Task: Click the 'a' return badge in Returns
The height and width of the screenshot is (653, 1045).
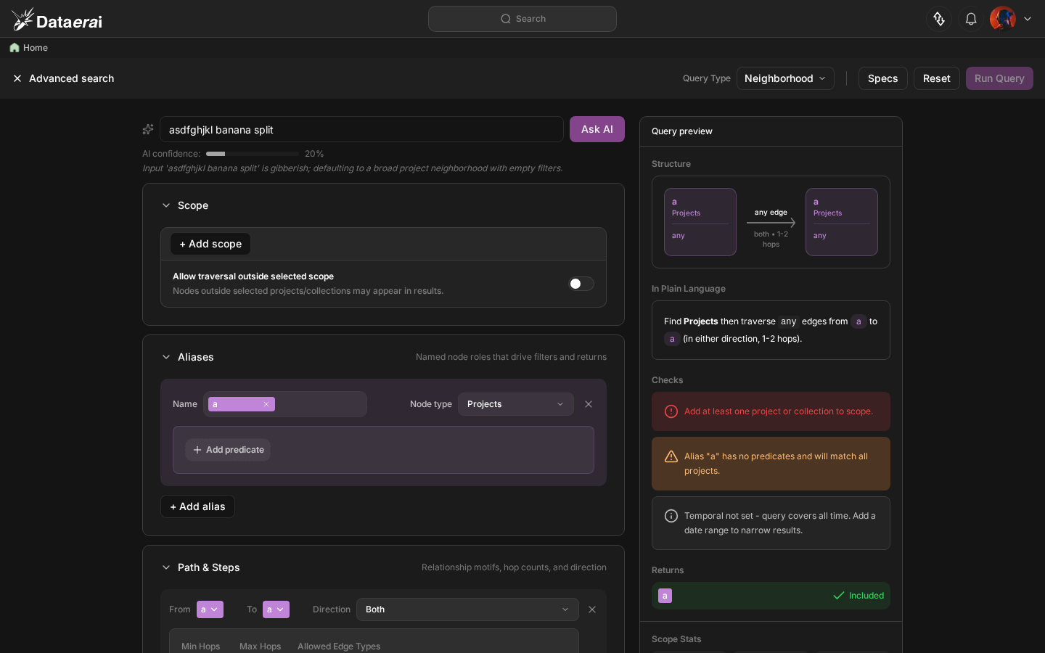Action: tap(665, 596)
